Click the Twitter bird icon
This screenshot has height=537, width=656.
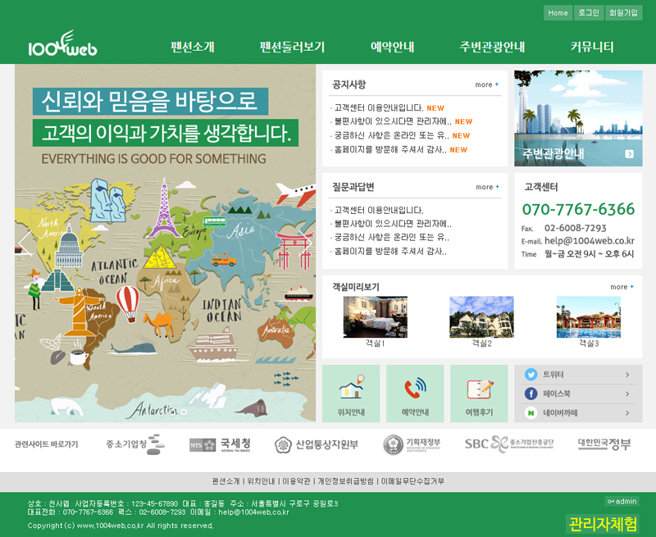pyautogui.click(x=531, y=375)
